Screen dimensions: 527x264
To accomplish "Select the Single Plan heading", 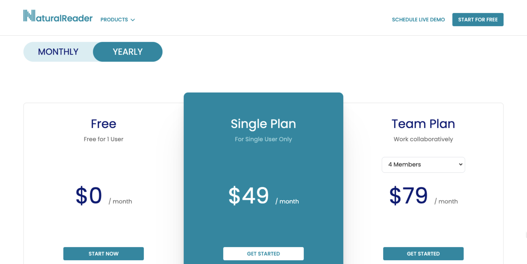I will (x=263, y=124).
